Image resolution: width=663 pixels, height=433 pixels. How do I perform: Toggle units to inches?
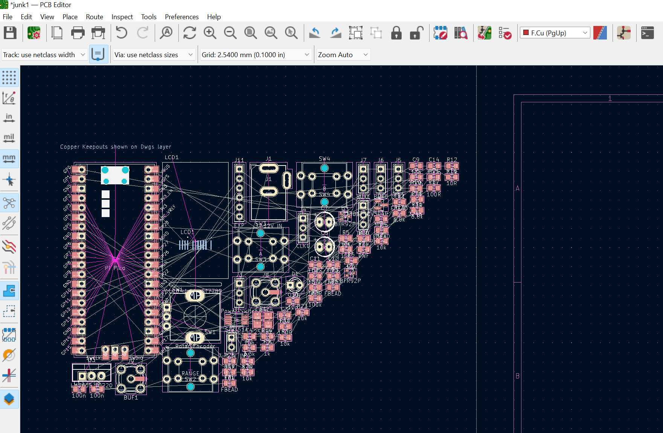point(9,118)
